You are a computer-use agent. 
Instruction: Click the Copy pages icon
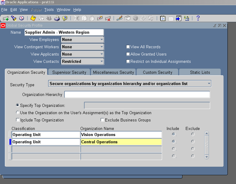[84, 18]
